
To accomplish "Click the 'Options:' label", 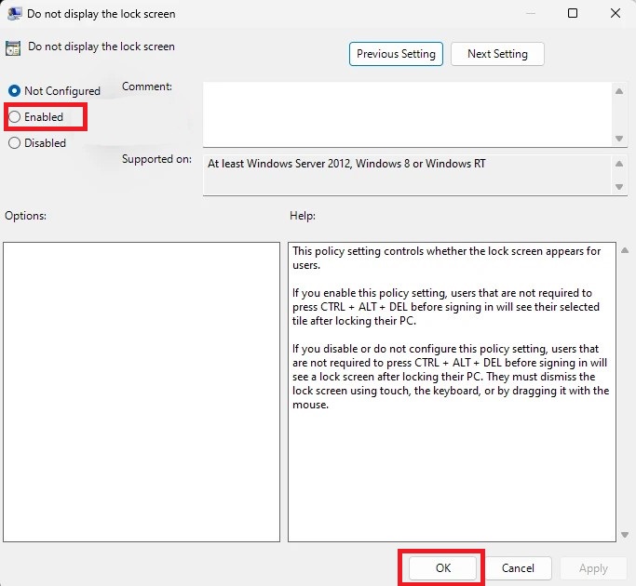I will tap(25, 215).
